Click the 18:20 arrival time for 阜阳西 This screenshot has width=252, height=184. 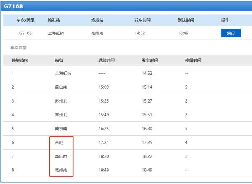(104, 156)
